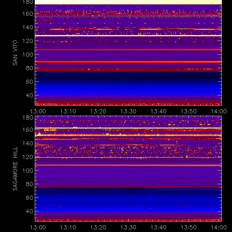This screenshot has height=232, width=232.
Task: Select the 80 tick on San Vito plot
Action: (29, 68)
